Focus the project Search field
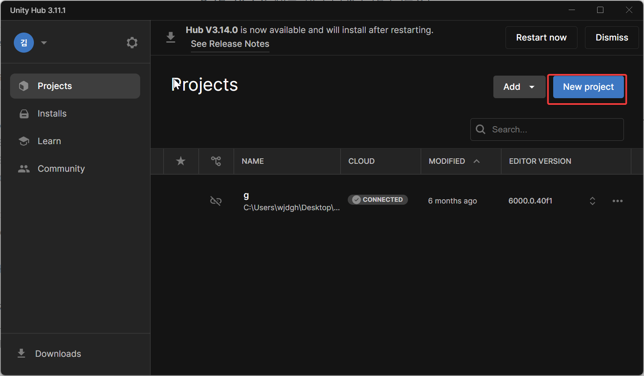Screen dimensions: 644x376 [x=547, y=130]
